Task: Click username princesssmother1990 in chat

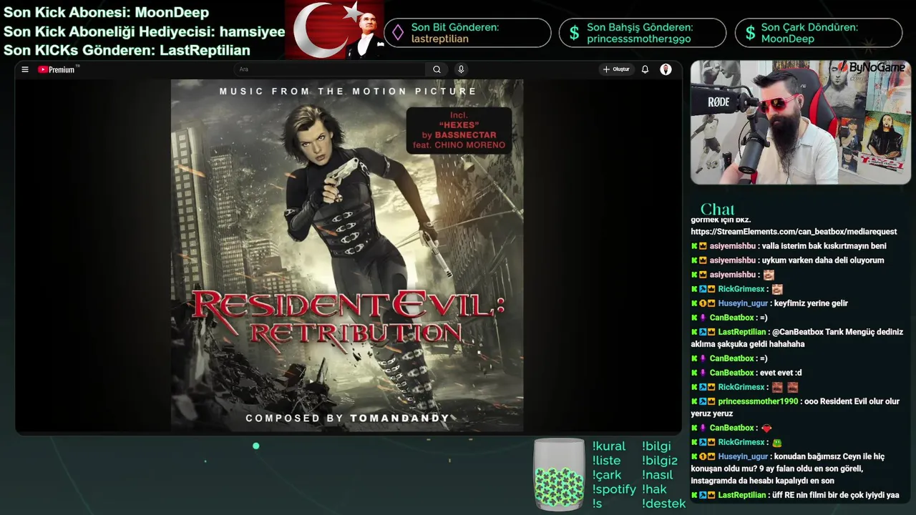Action: click(758, 401)
